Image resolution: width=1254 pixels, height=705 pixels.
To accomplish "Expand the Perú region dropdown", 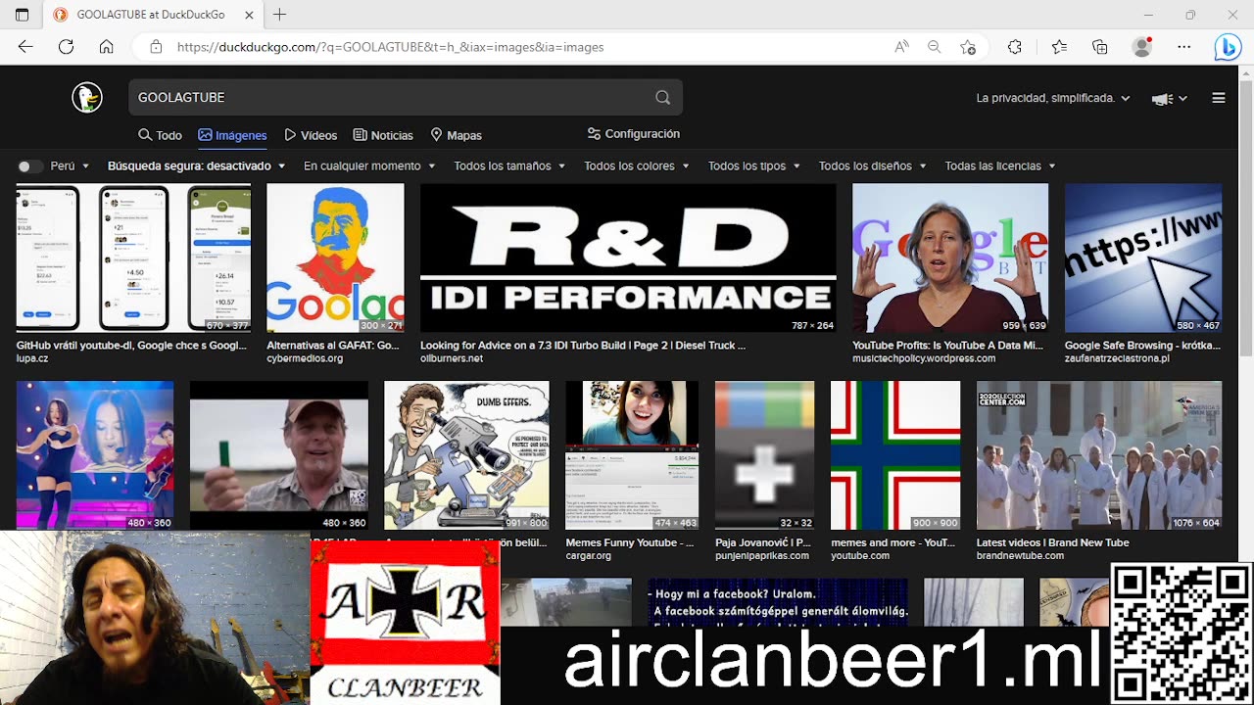I will pos(70,166).
